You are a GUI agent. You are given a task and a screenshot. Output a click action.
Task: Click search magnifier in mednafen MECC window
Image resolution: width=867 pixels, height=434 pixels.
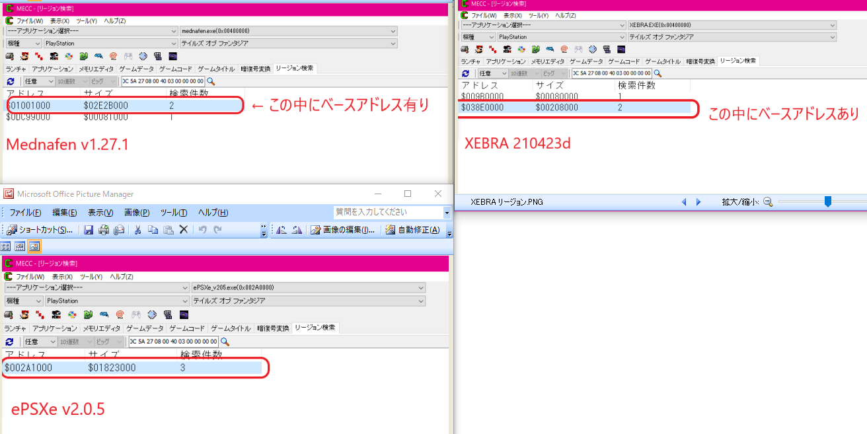tap(211, 81)
